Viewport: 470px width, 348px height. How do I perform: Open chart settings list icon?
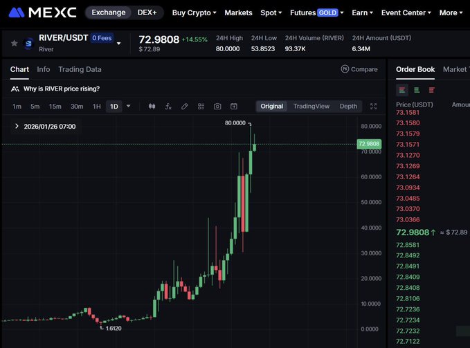pos(201,107)
